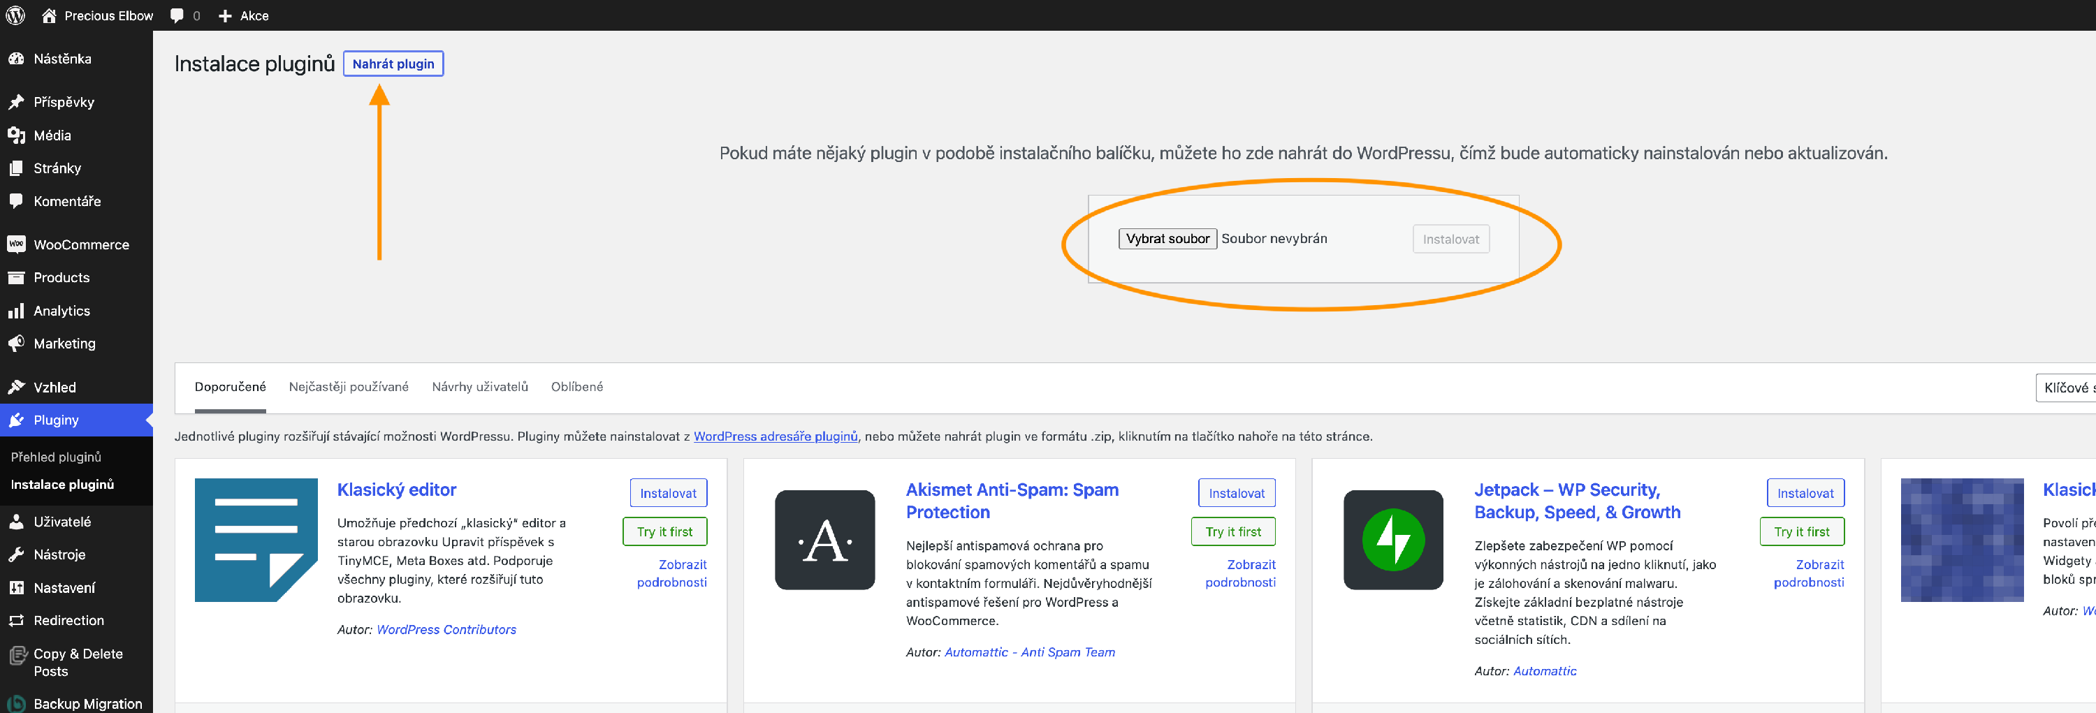Open Instalace pluginů submenu item
The height and width of the screenshot is (713, 2096).
coord(62,485)
